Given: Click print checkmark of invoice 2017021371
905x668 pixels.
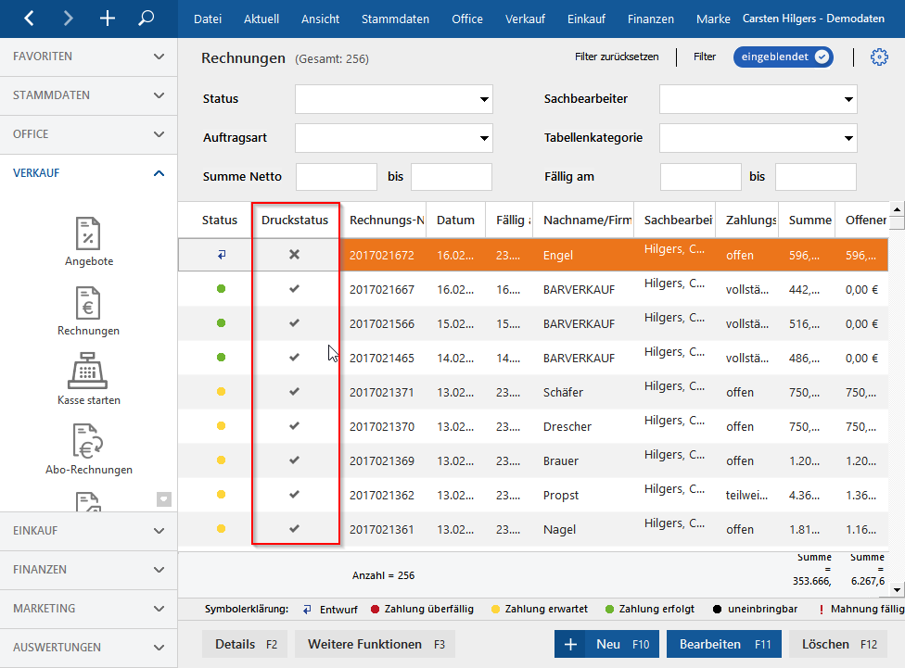Looking at the screenshot, I should tap(294, 392).
